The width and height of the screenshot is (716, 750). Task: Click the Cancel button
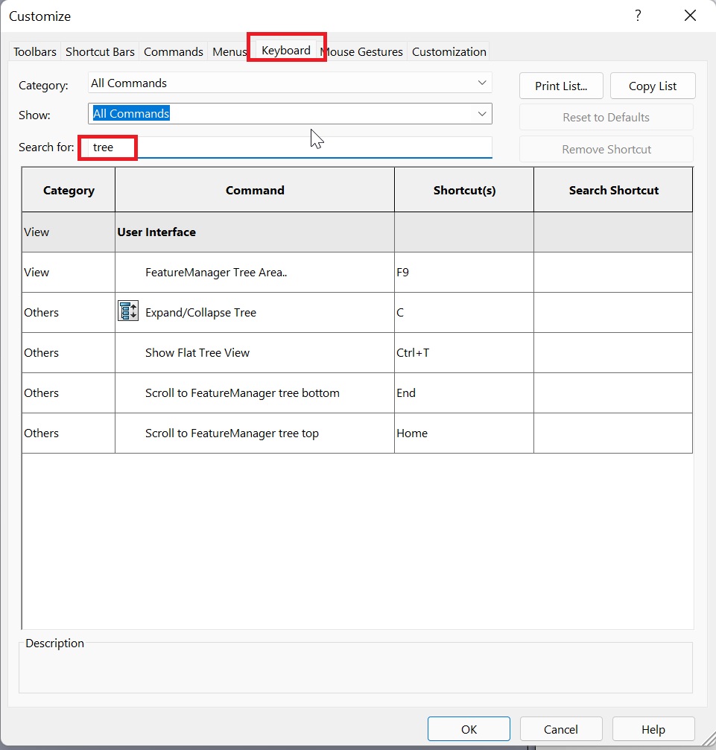[x=561, y=729]
